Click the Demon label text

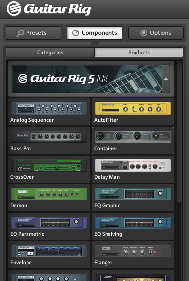[x=19, y=205]
